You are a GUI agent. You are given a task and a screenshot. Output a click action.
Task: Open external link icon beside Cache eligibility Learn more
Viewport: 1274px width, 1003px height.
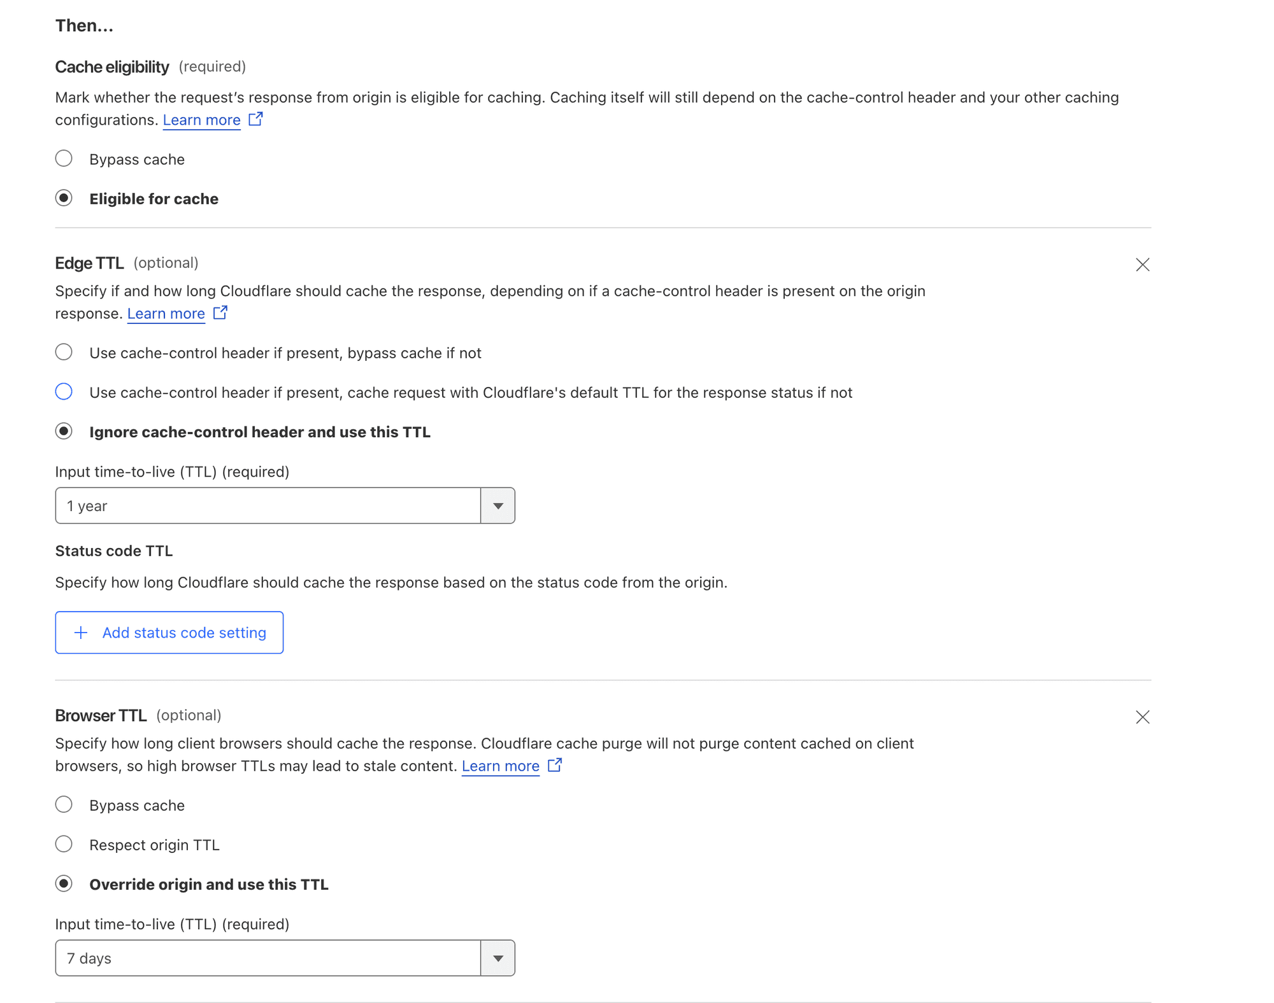[255, 119]
